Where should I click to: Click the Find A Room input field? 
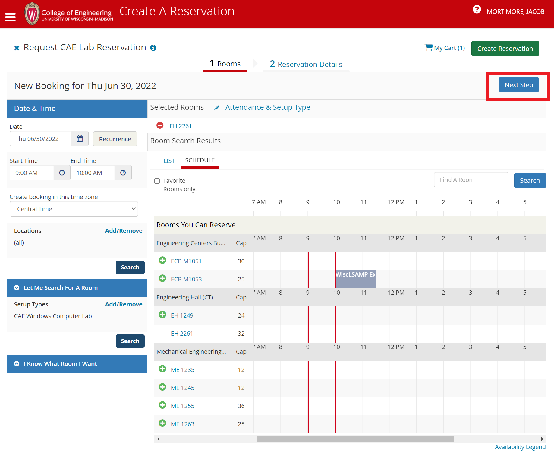coord(471,180)
